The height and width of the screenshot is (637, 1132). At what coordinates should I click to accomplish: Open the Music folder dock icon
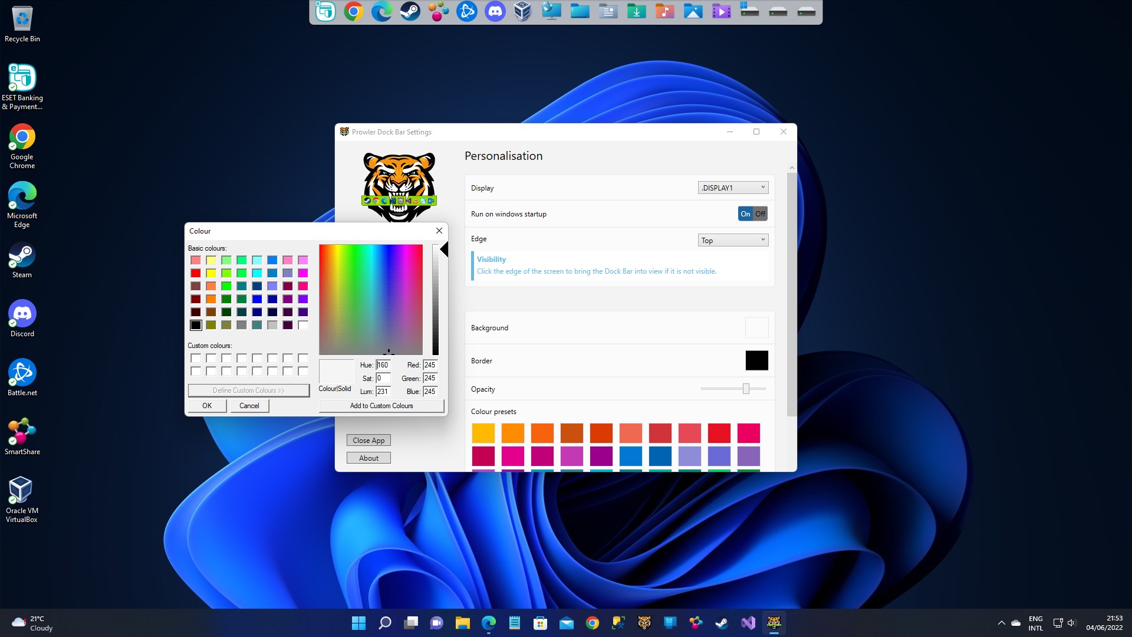664,11
